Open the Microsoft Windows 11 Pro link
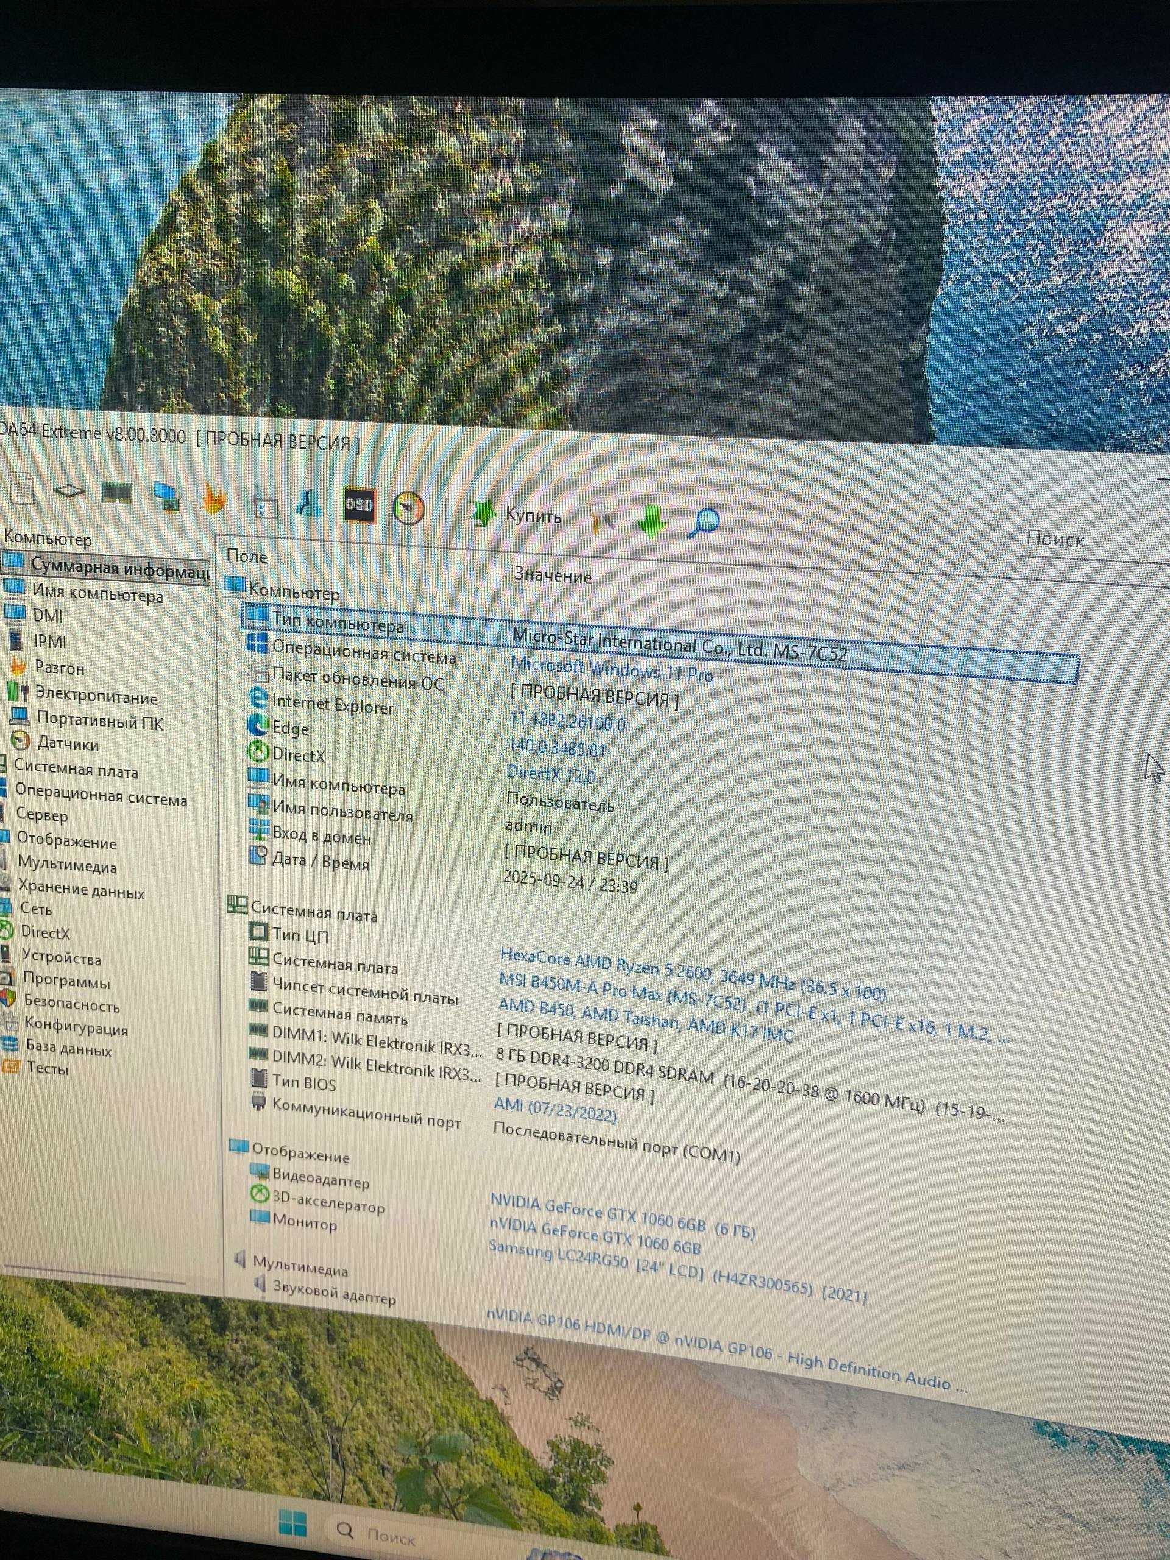 pos(611,669)
